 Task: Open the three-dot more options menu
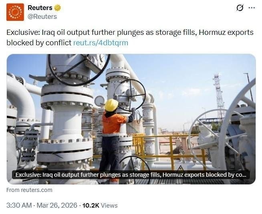pos(252,8)
